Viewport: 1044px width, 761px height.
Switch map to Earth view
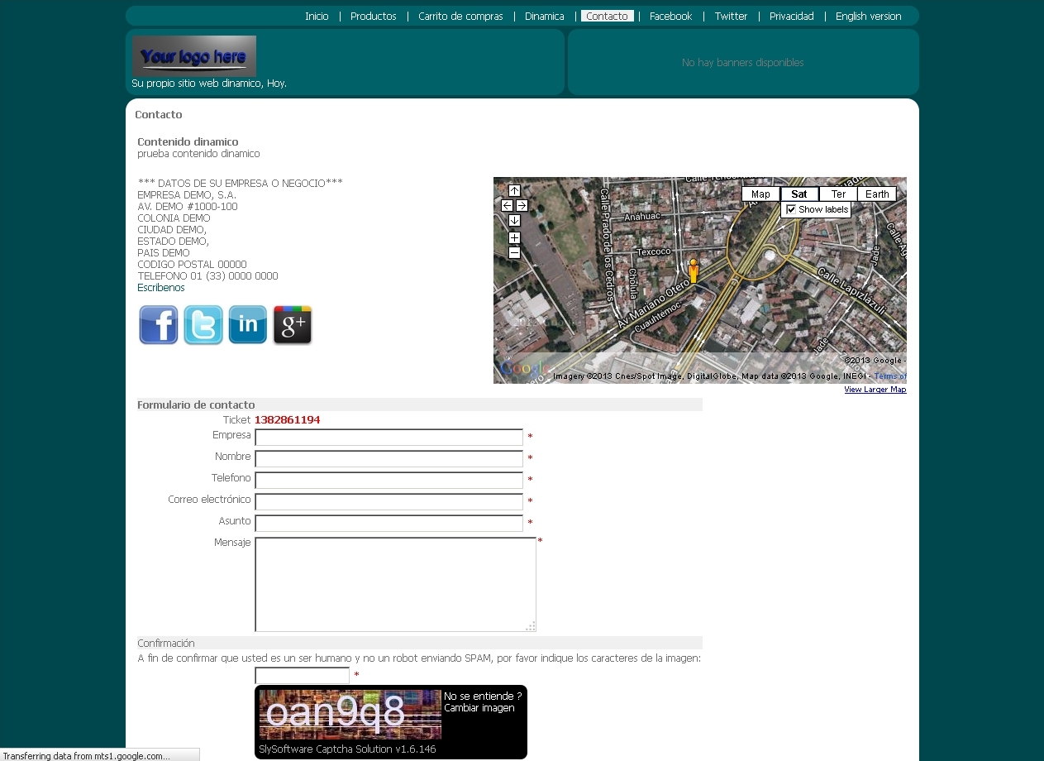click(877, 194)
